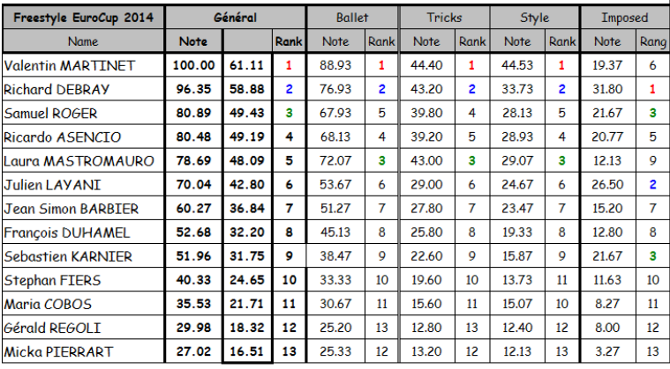Select Maria COBOS name cell
Image resolution: width=670 pixels, height=369 pixels.
click(83, 304)
